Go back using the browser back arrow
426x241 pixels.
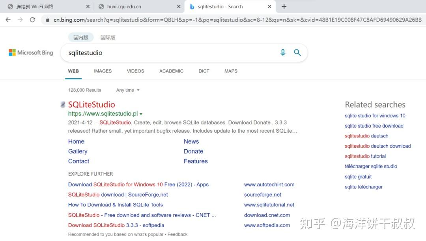click(x=8, y=19)
